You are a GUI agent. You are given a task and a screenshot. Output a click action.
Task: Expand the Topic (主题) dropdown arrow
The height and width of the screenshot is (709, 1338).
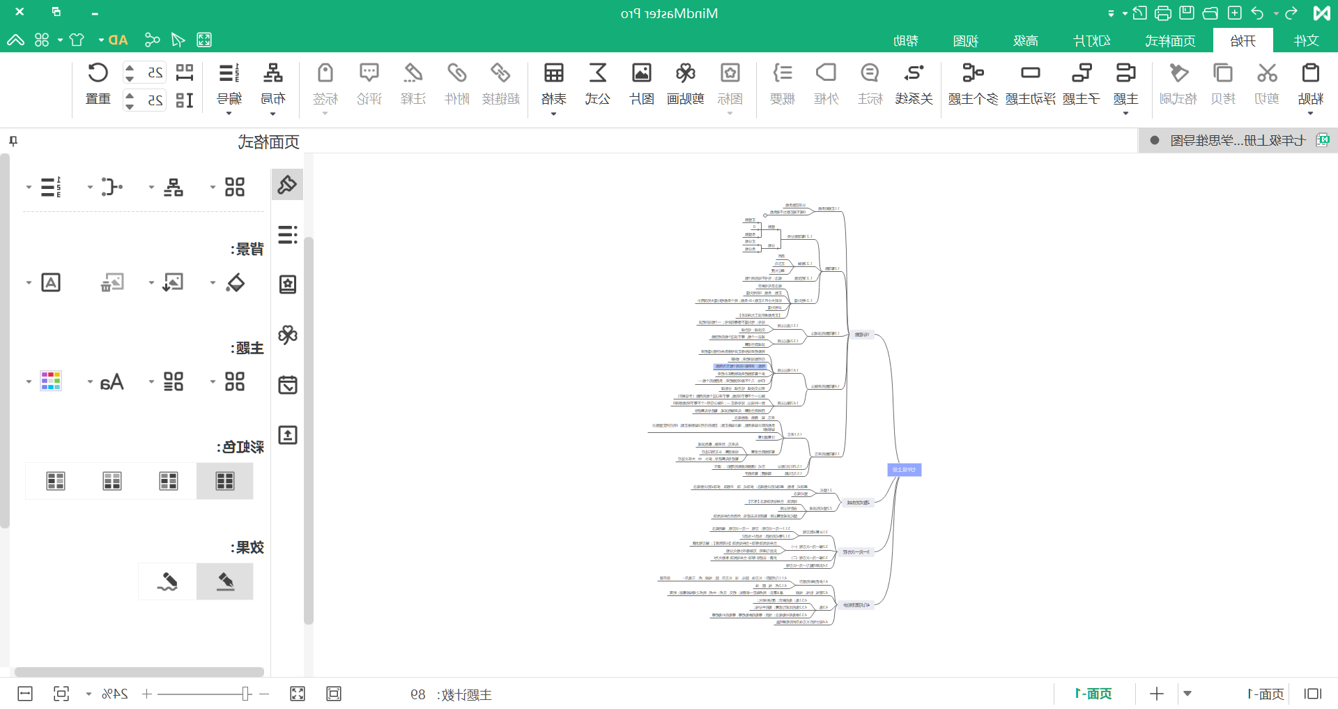pos(1125,114)
